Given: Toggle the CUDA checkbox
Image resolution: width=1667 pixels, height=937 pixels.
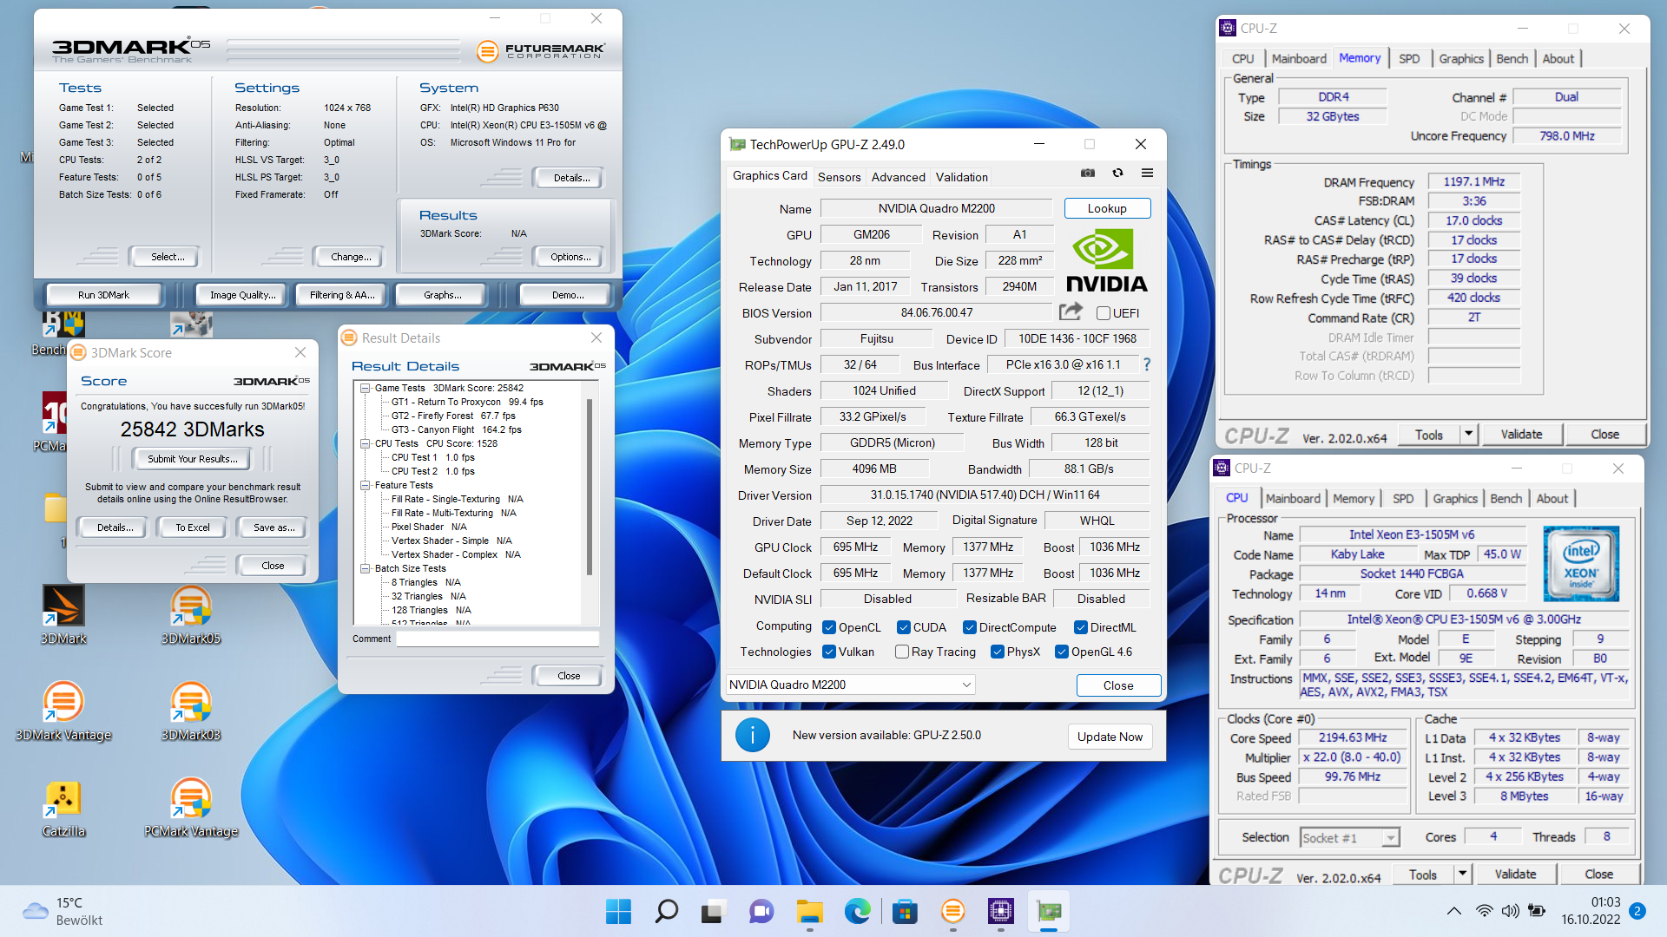Looking at the screenshot, I should pos(904,627).
